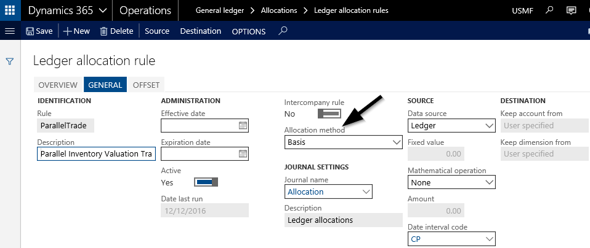Open the filter pane funnel icon
The width and height of the screenshot is (590, 248).
(x=10, y=61)
